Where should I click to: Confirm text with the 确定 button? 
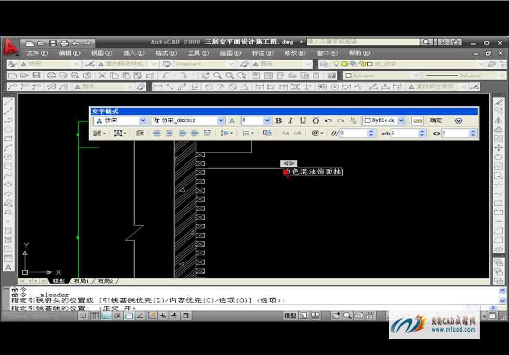(x=436, y=121)
